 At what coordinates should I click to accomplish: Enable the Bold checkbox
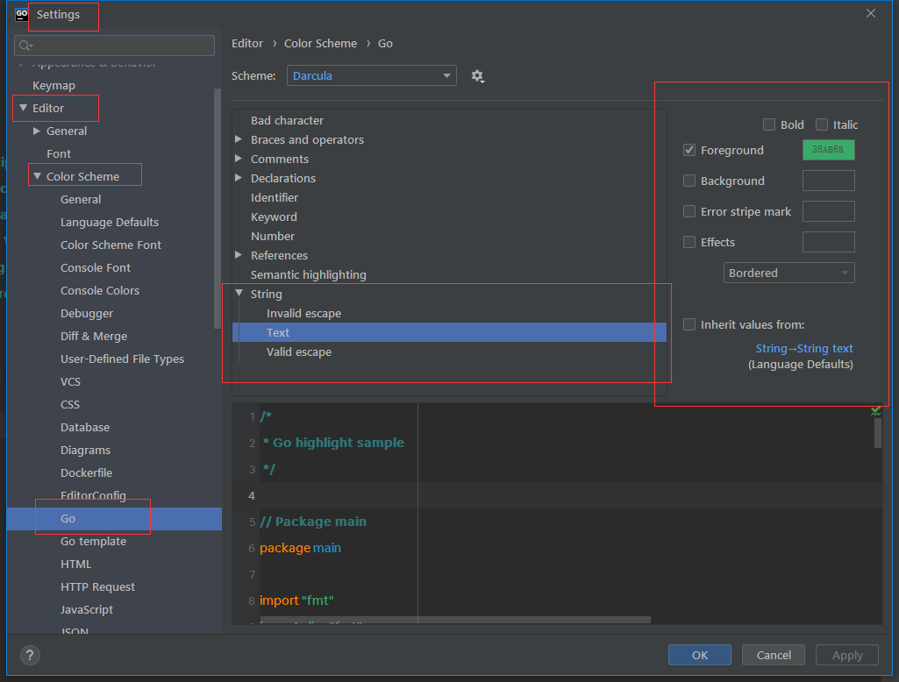click(769, 124)
